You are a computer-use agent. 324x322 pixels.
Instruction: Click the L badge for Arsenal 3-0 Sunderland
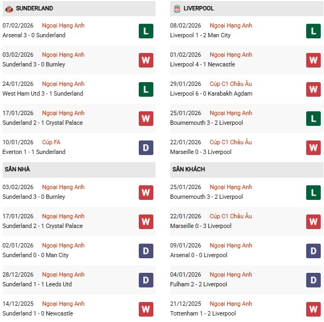click(x=146, y=31)
